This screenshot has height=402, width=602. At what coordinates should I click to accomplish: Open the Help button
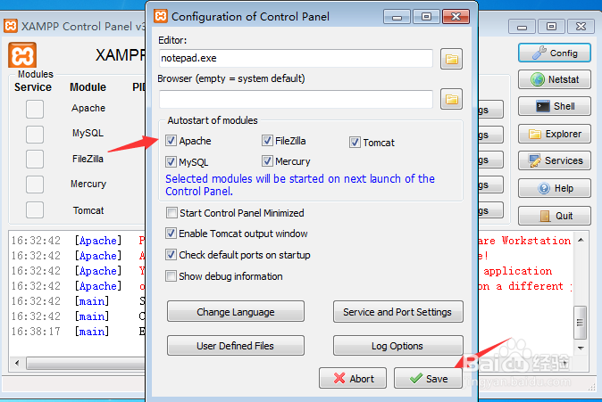coord(554,188)
